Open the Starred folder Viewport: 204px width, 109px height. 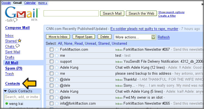pos(11,41)
